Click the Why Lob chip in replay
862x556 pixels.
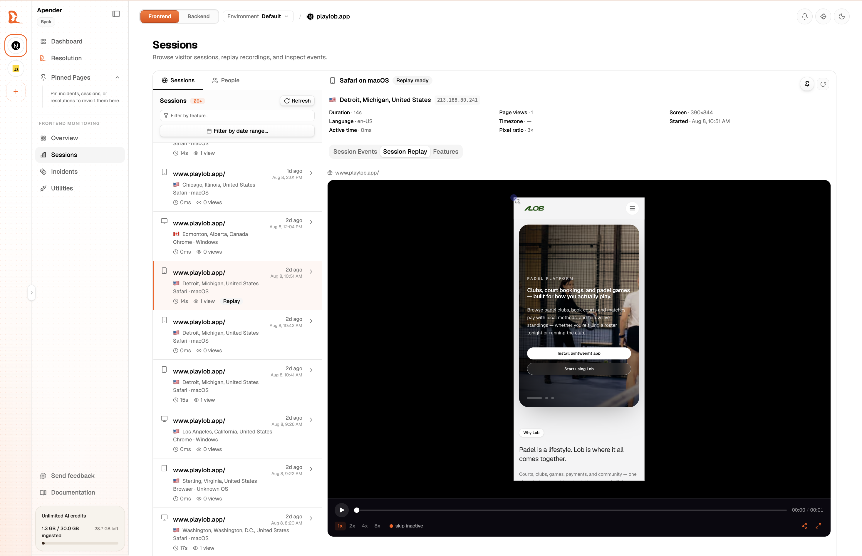tap(531, 433)
